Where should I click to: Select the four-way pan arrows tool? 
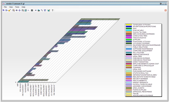pos(19,10)
